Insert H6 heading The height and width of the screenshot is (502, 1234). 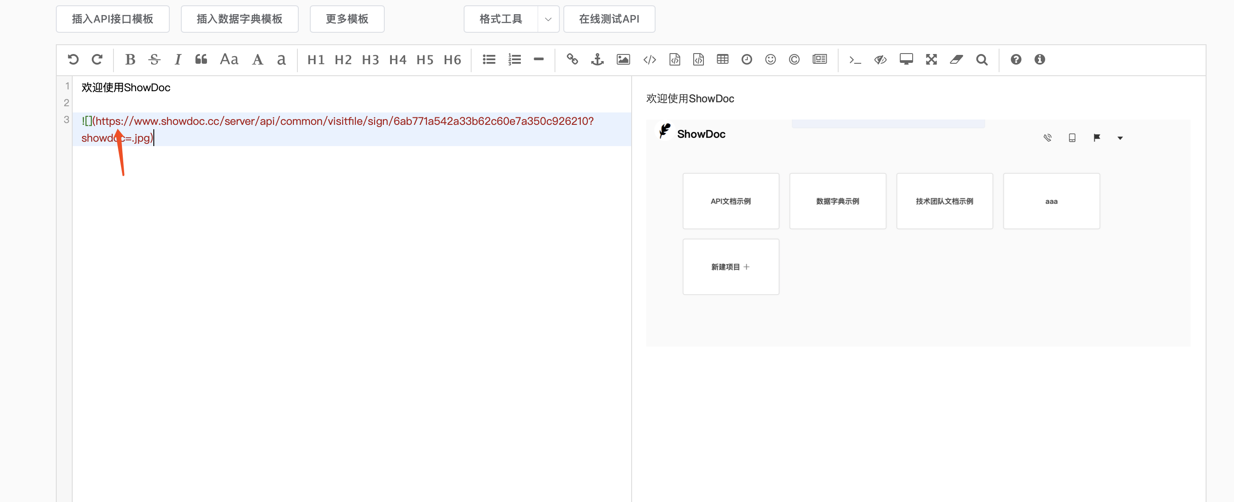click(x=453, y=60)
